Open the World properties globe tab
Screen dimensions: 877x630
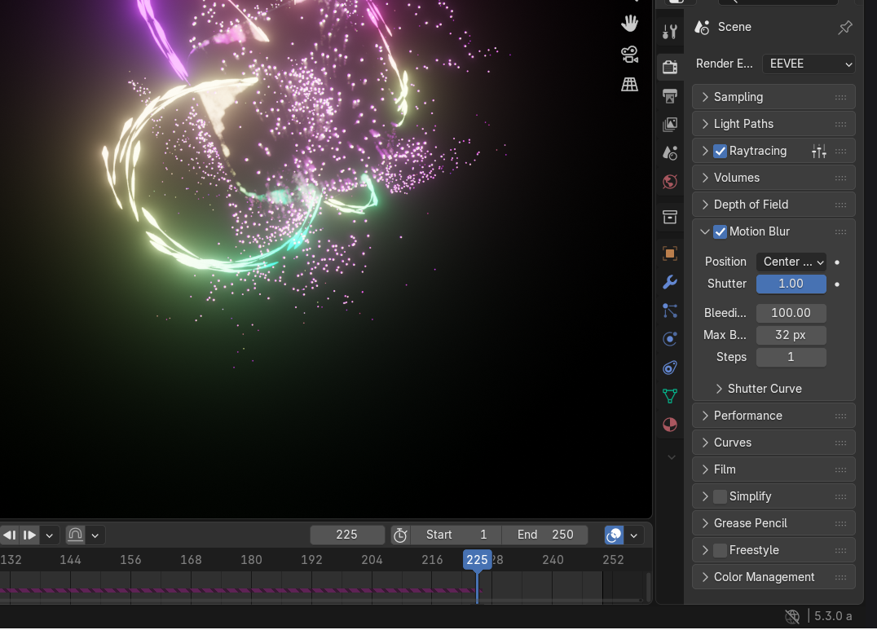tap(669, 181)
